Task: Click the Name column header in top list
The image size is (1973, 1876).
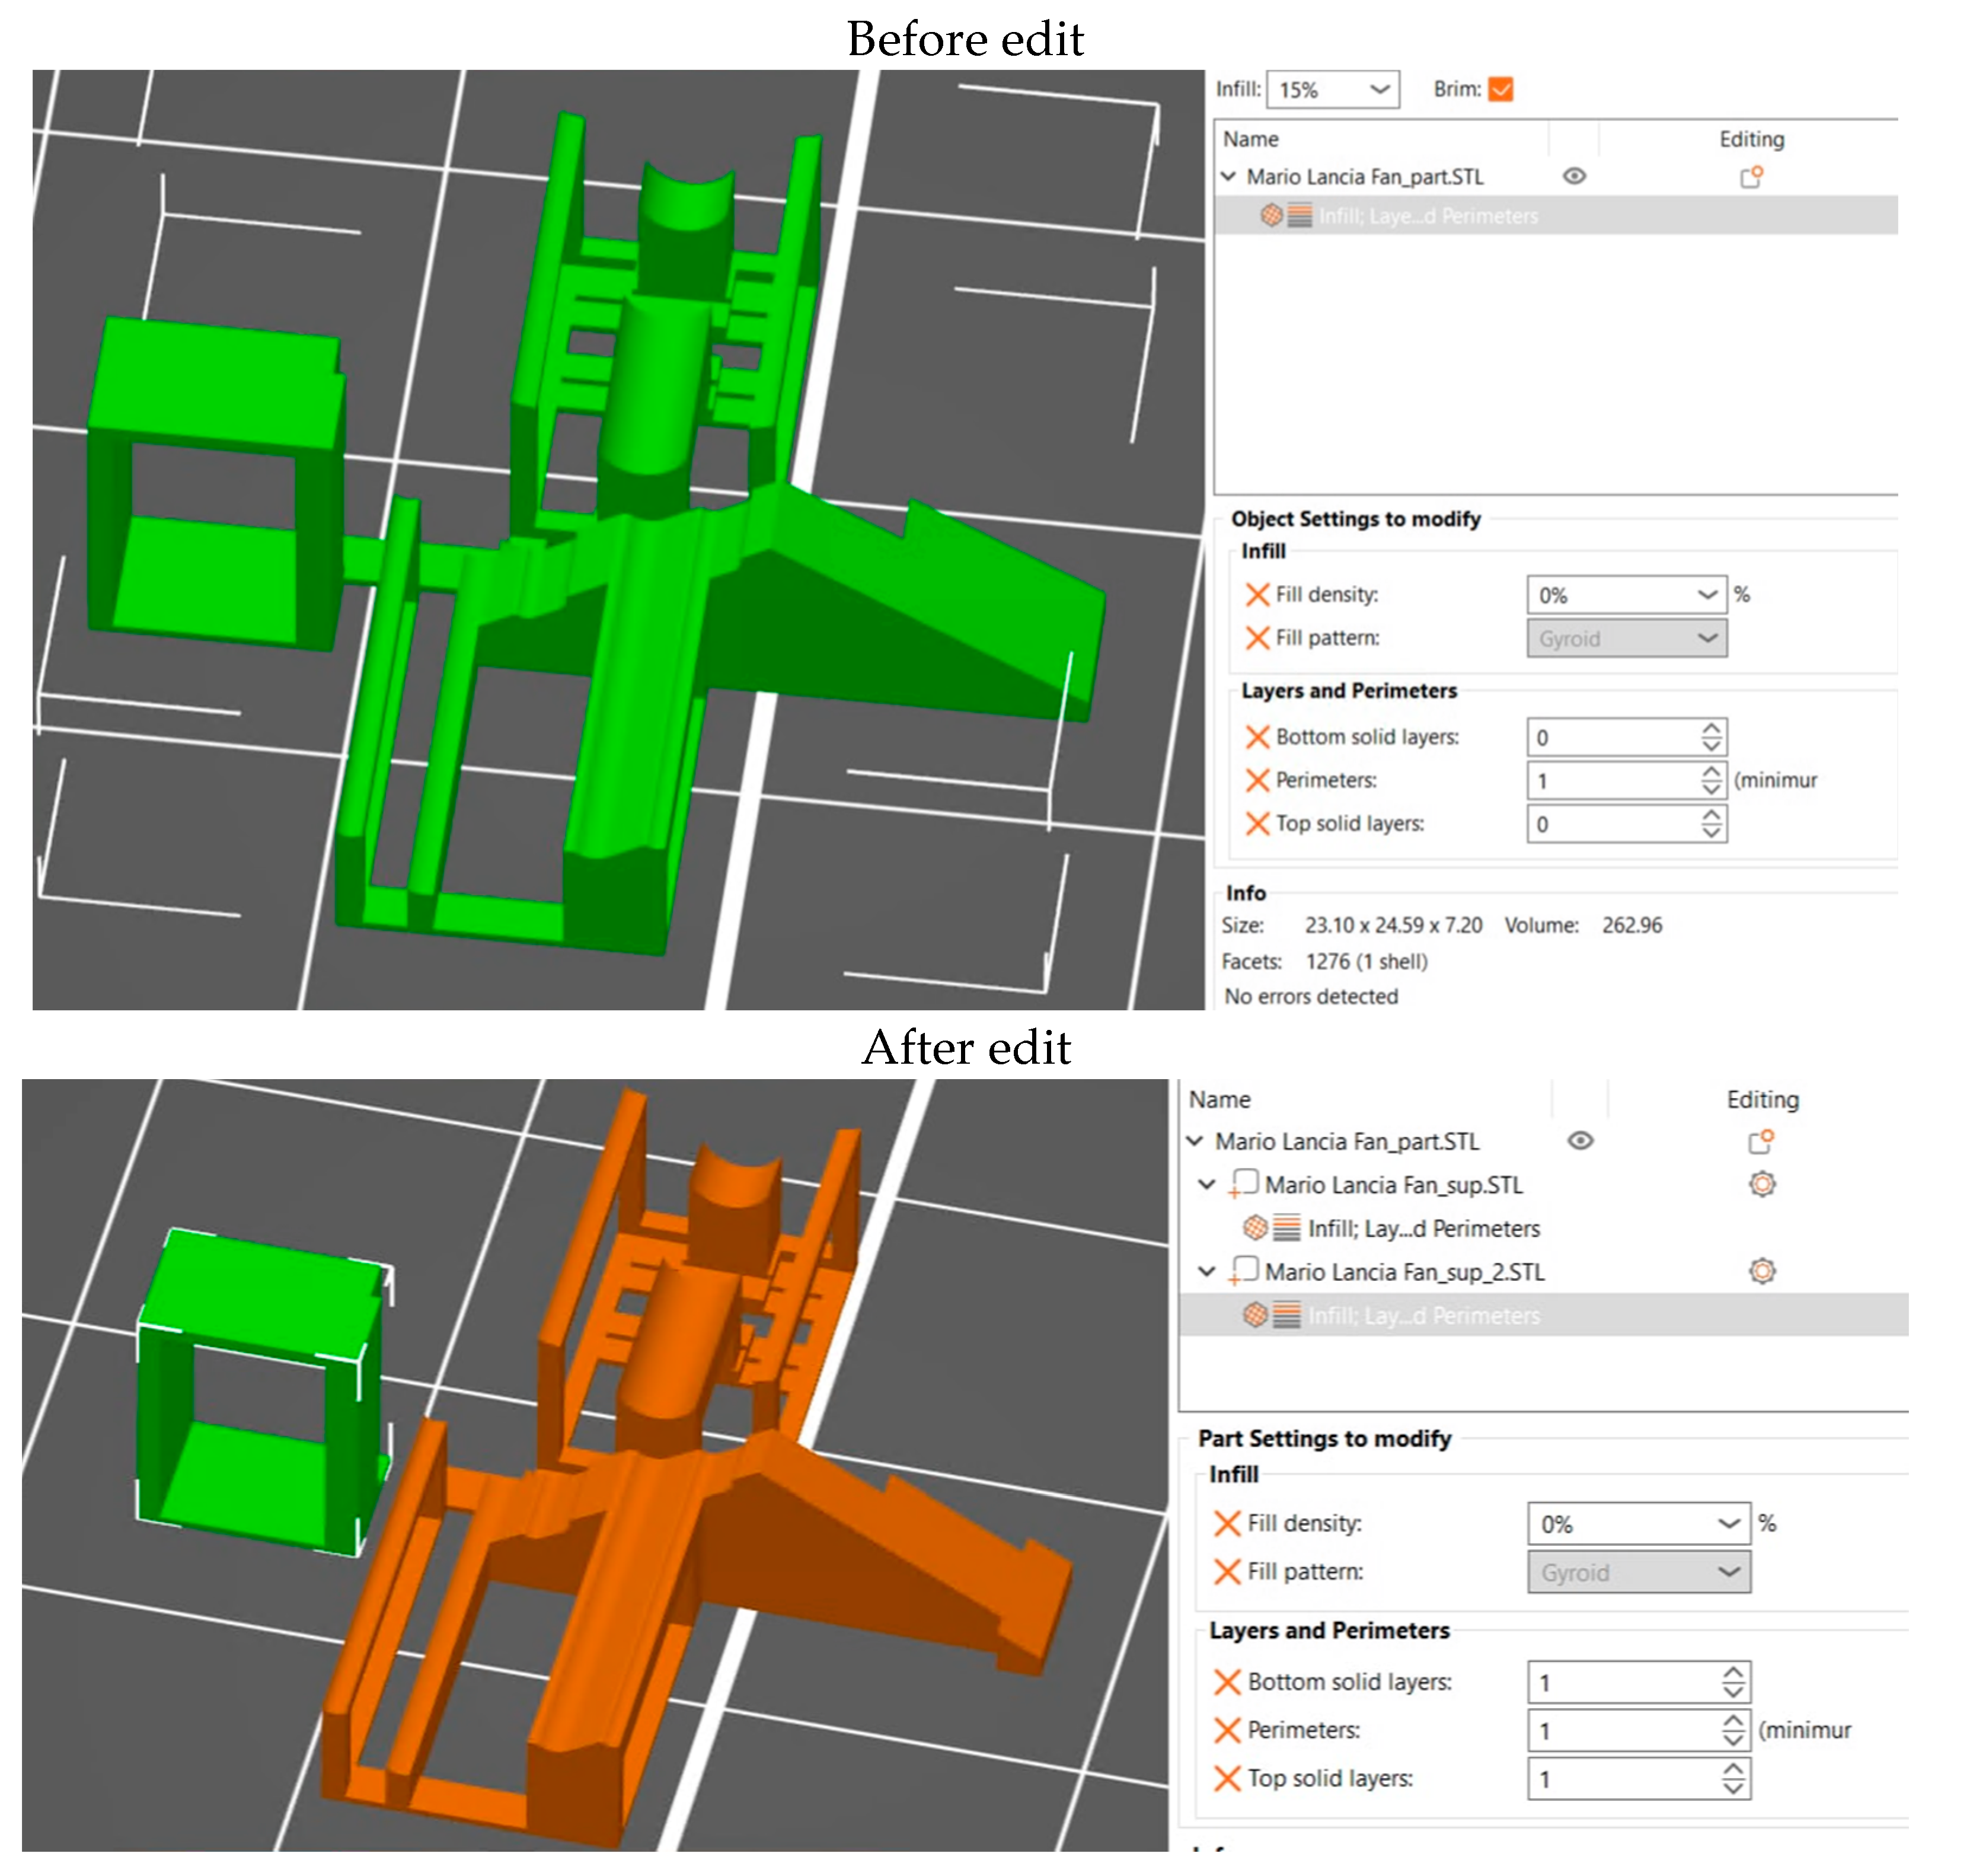Action: tap(1250, 139)
